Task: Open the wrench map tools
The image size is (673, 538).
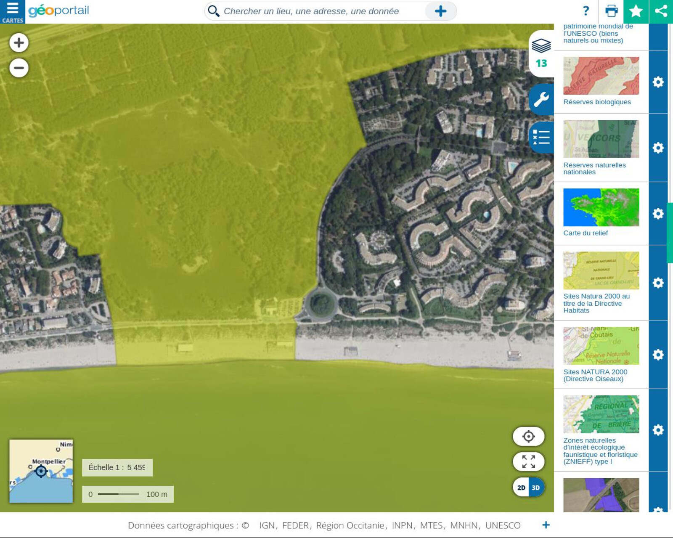Action: click(541, 100)
